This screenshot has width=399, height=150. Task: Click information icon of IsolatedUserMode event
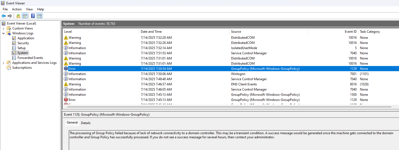pyautogui.click(x=66, y=48)
